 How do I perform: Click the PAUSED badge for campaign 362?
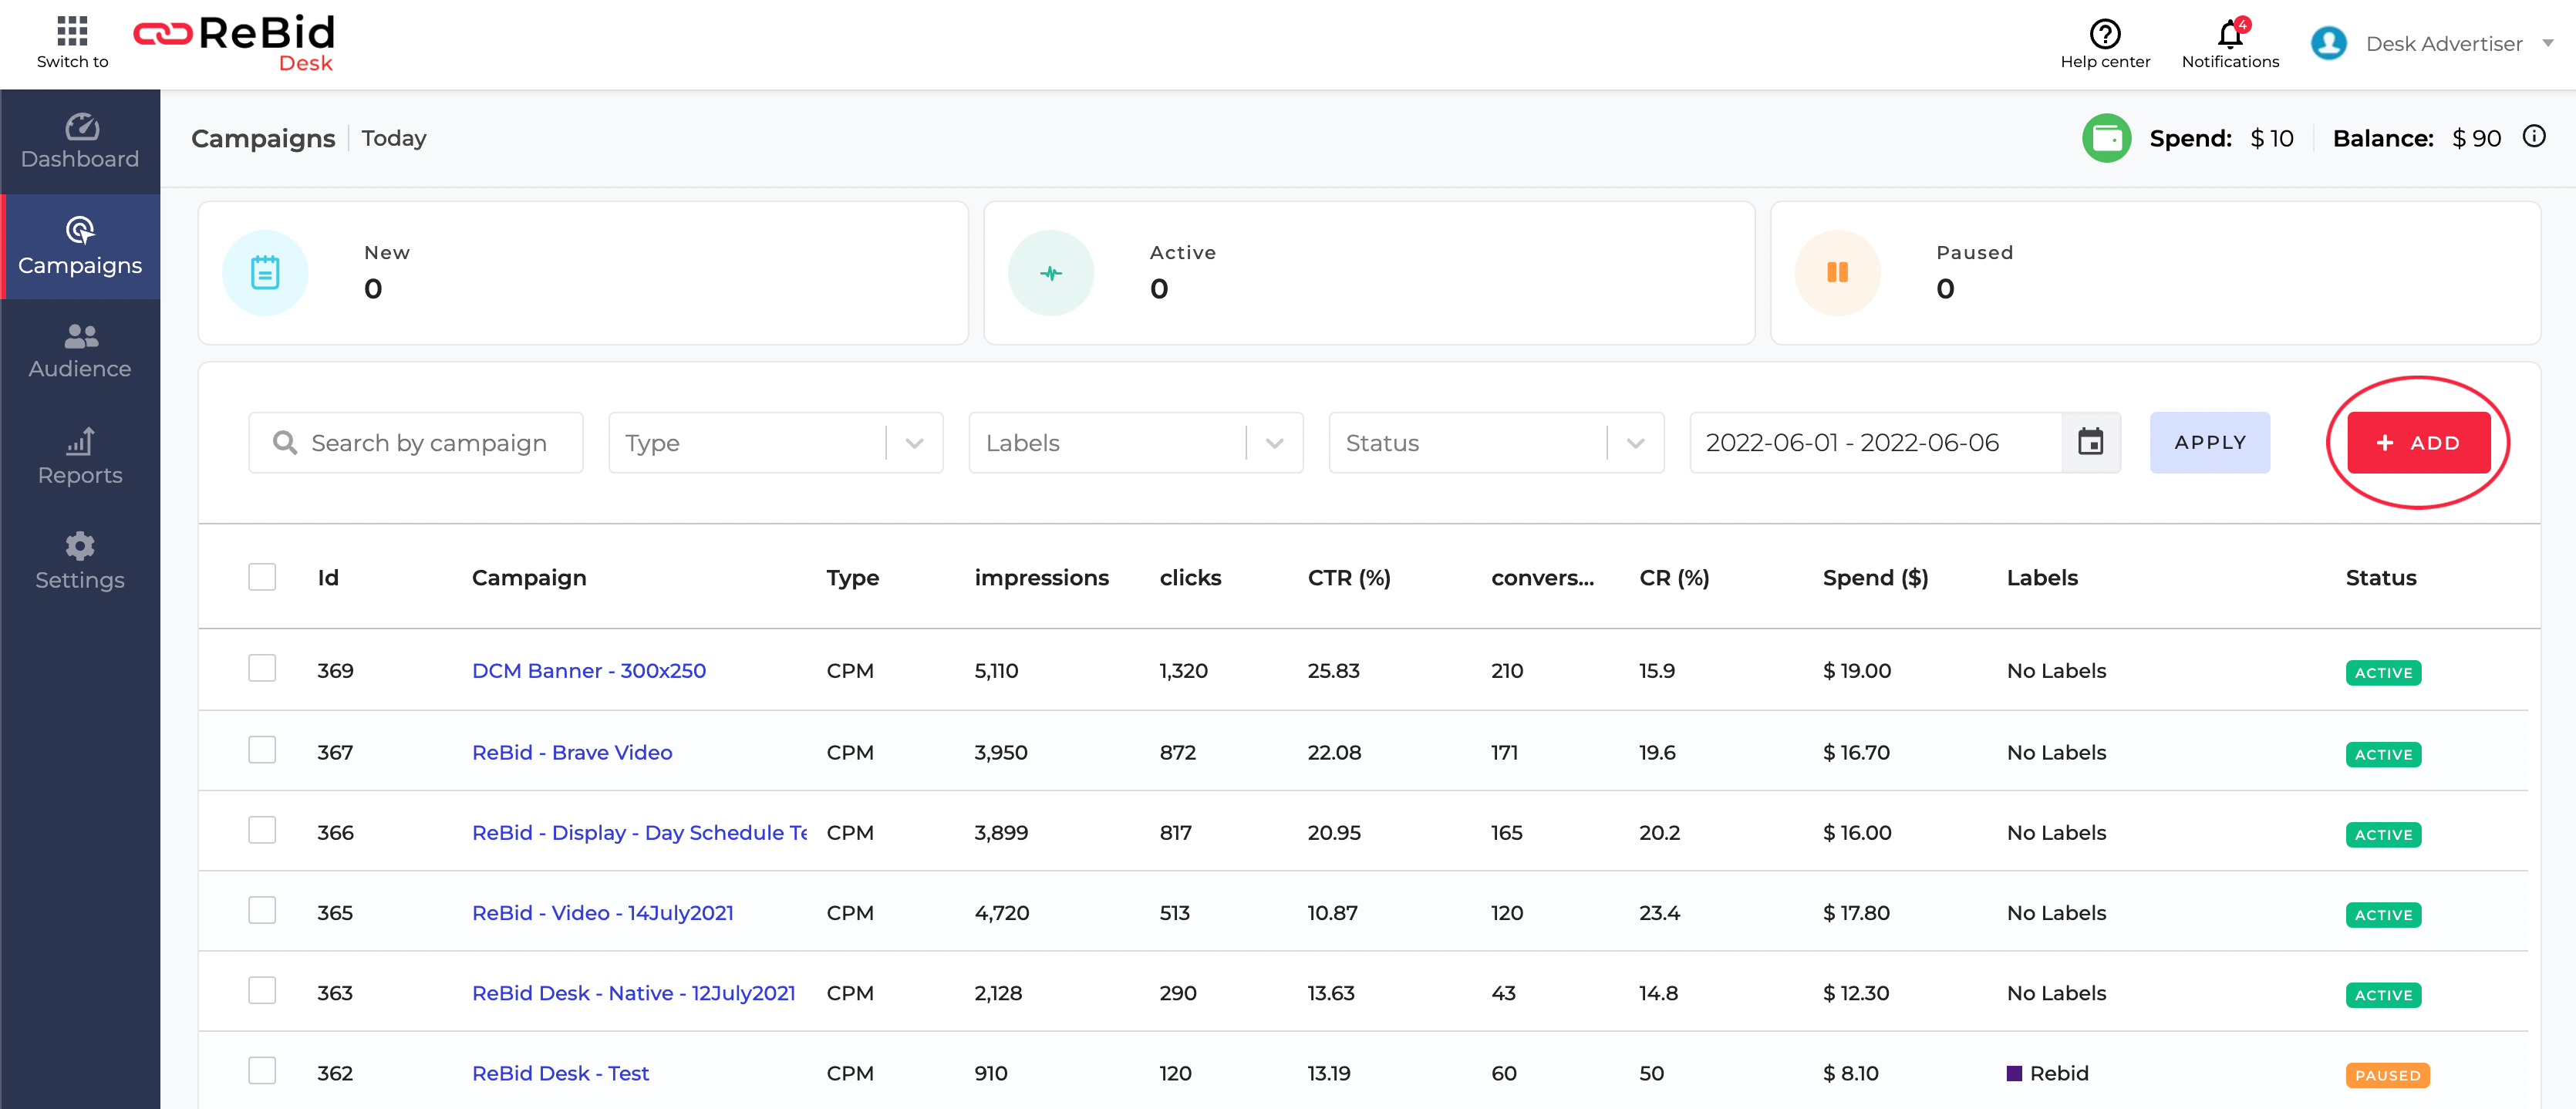pyautogui.click(x=2387, y=1075)
